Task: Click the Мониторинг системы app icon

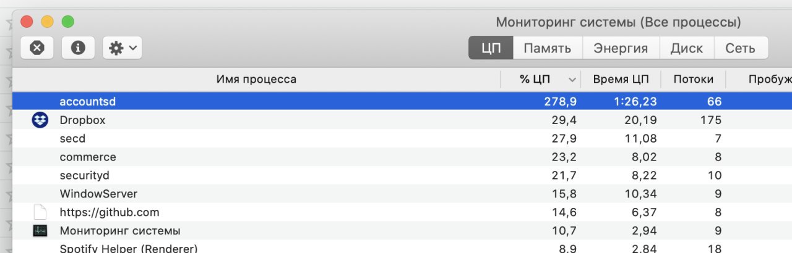Action: coord(40,231)
